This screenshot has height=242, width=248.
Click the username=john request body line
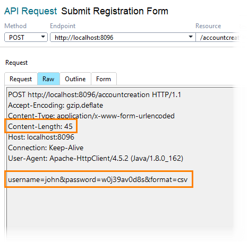(x=98, y=179)
